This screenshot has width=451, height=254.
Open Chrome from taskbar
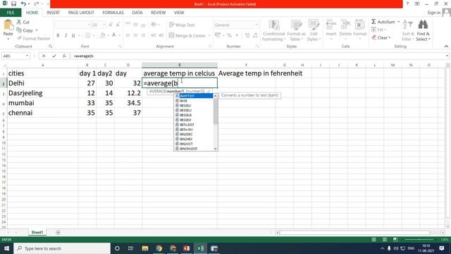coord(159,248)
